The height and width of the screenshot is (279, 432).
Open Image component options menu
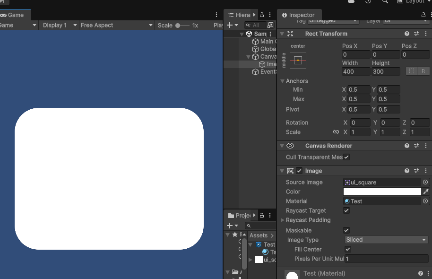click(426, 171)
